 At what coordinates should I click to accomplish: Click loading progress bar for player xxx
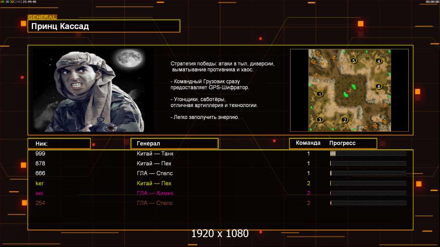(x=368, y=193)
